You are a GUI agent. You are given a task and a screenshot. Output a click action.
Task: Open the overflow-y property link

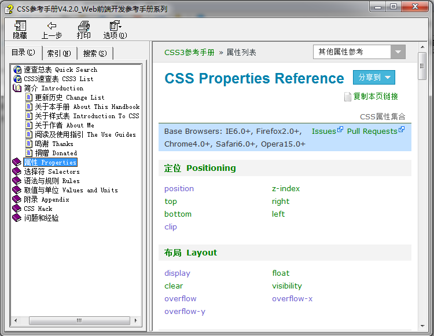click(x=185, y=312)
